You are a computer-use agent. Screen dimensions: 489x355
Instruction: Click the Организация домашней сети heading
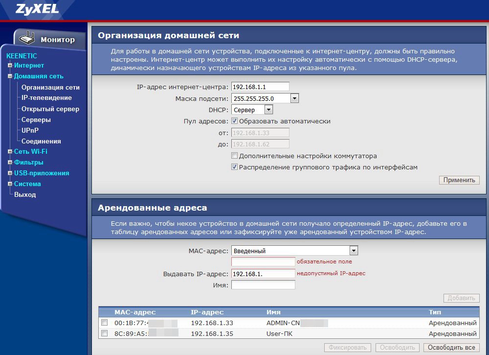(x=168, y=35)
